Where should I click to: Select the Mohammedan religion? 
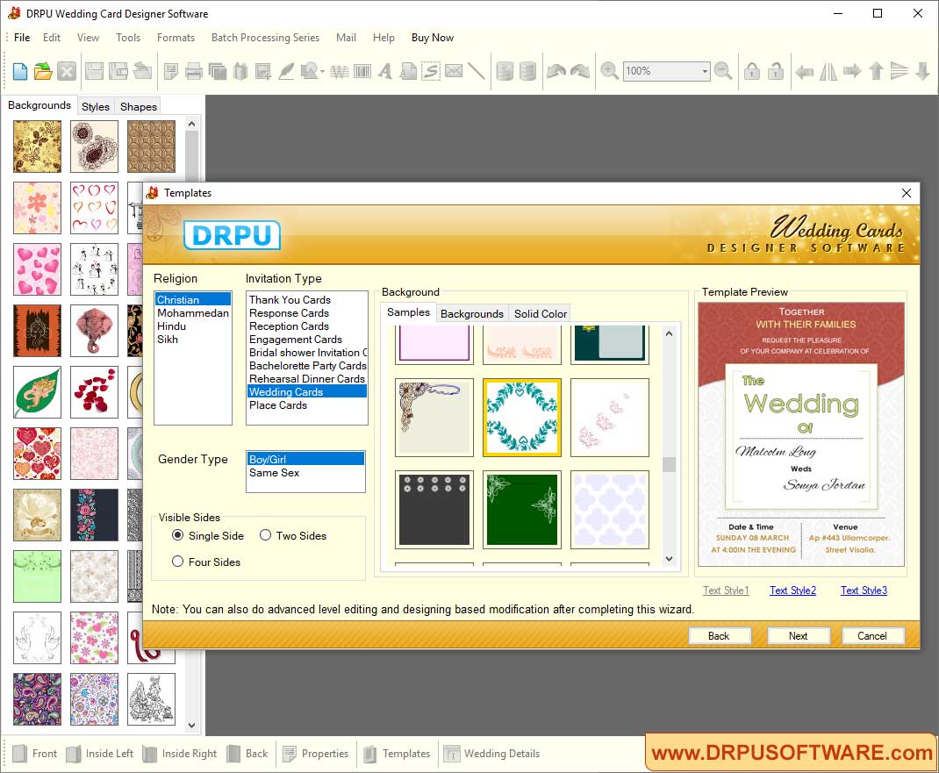point(193,313)
